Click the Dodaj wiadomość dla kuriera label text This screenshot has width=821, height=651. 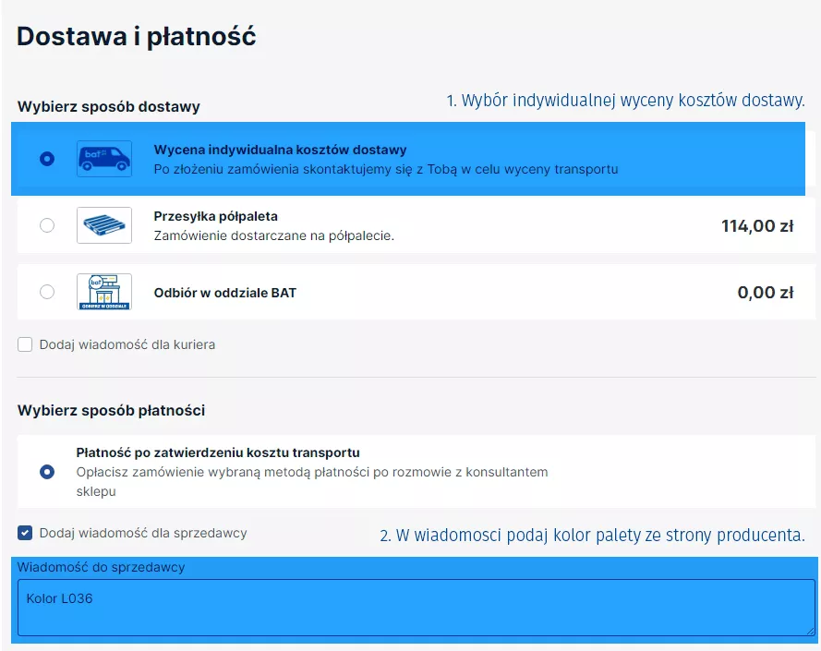click(127, 344)
